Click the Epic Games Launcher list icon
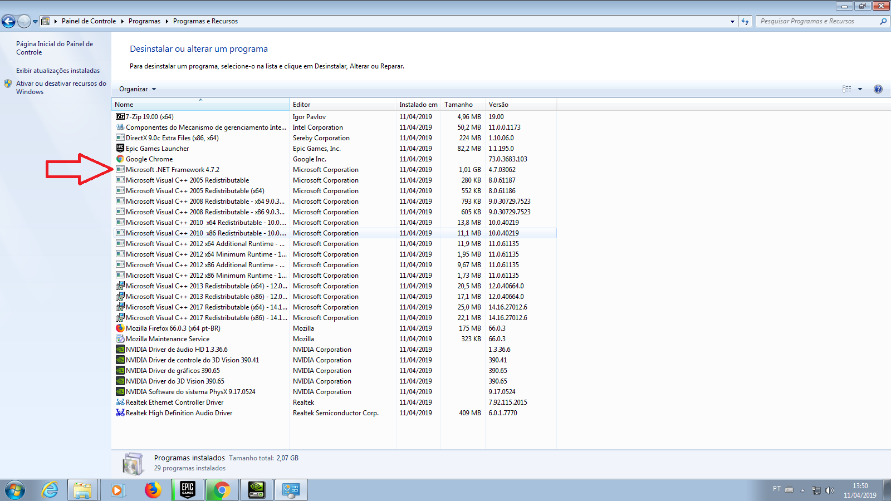891x501 pixels. pos(120,149)
